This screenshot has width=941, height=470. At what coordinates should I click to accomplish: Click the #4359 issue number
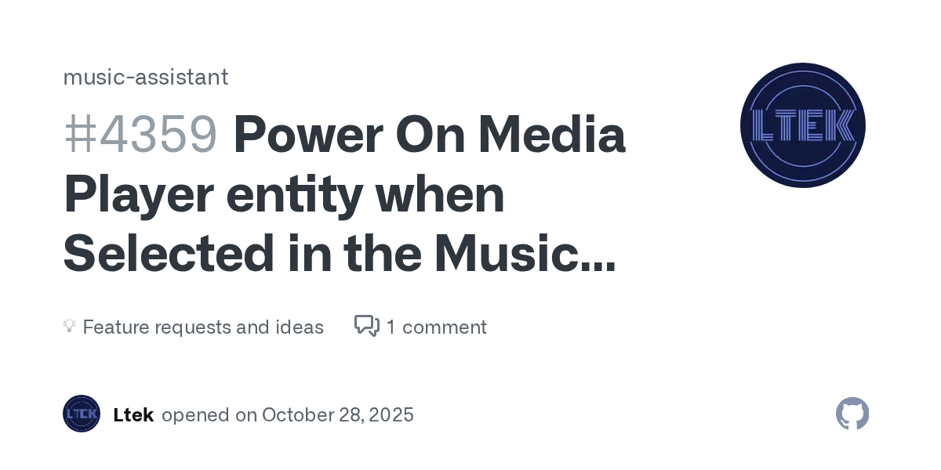pos(140,135)
